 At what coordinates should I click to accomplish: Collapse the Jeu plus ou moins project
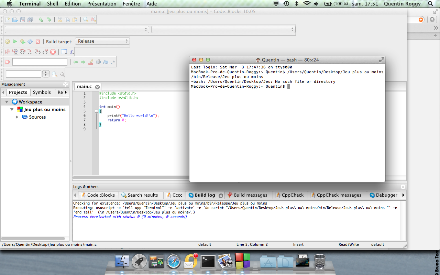(12, 109)
